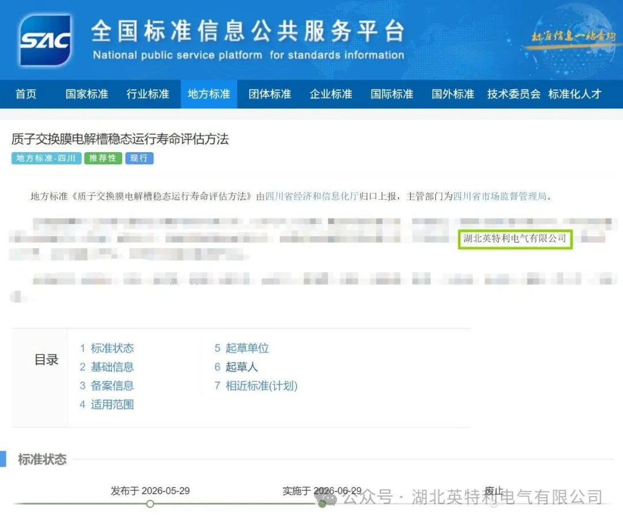Go to 行业标准 section
The image size is (623, 522).
click(x=148, y=94)
